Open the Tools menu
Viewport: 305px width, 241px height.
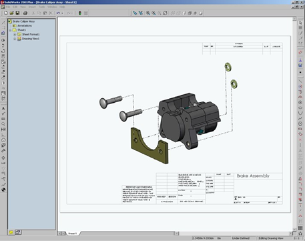(41, 7)
